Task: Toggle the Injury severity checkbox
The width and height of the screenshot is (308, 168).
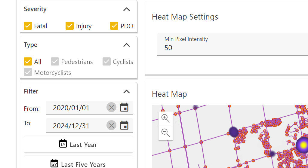Action: 70,26
